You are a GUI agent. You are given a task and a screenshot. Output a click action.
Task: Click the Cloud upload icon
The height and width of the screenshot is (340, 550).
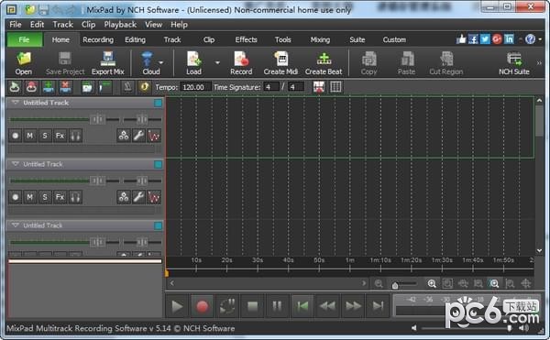tap(148, 59)
